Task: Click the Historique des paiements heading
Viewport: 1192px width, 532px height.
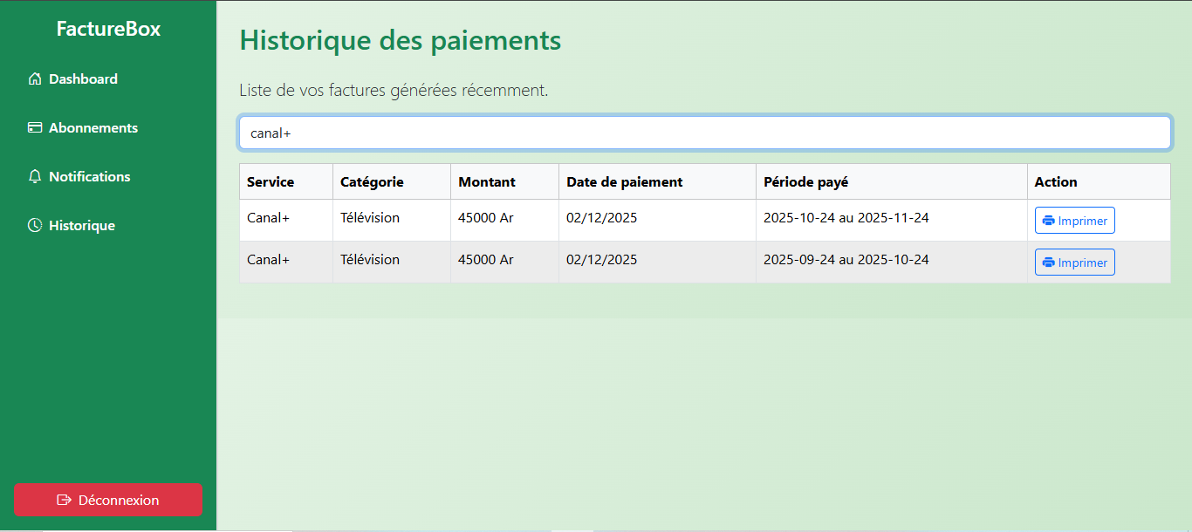Action: coord(401,41)
